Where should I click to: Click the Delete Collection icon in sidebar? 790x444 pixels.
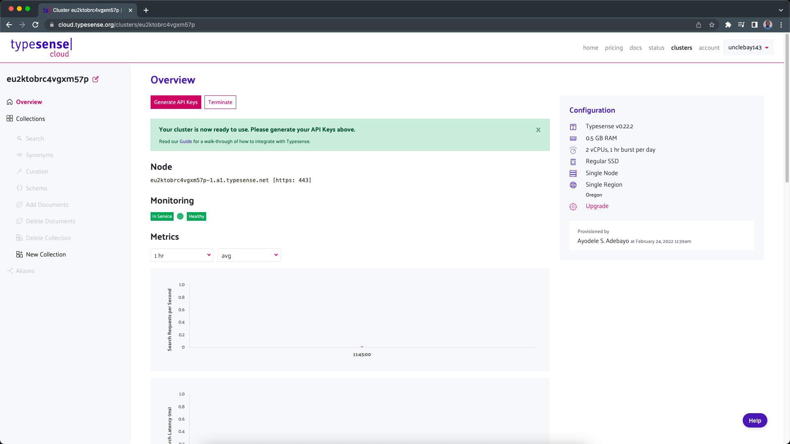click(x=19, y=238)
